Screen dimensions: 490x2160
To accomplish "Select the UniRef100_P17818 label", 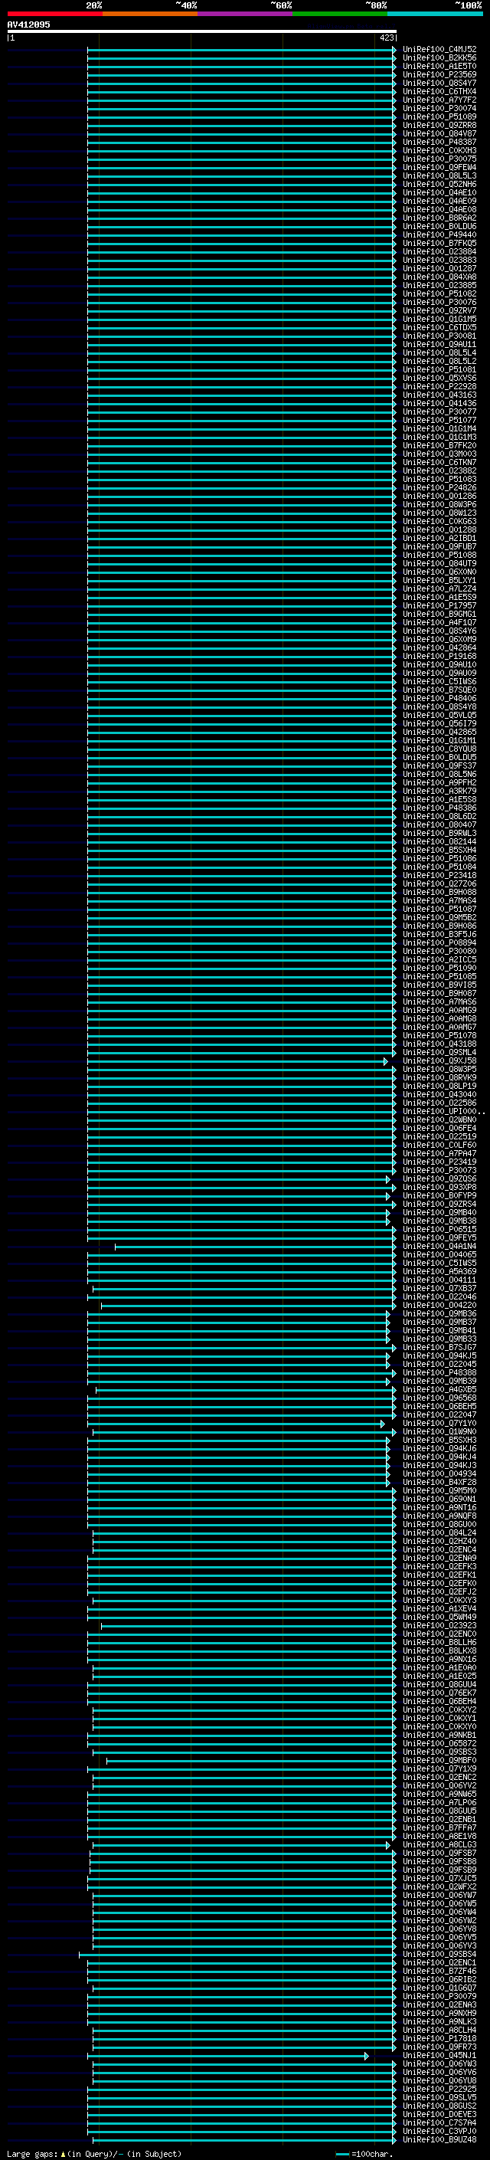I will point(439,2039).
